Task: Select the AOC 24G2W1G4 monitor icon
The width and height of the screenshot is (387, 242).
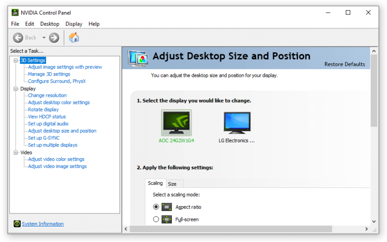Action: point(176,123)
